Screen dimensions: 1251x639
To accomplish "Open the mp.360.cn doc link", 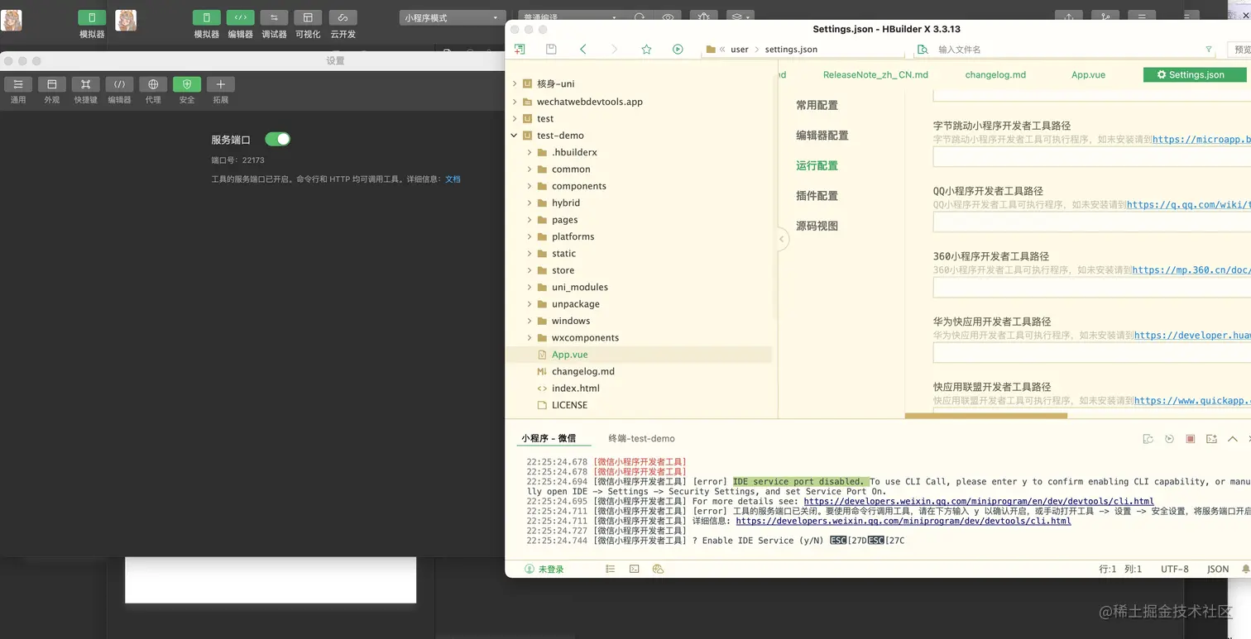I will coord(1191,270).
